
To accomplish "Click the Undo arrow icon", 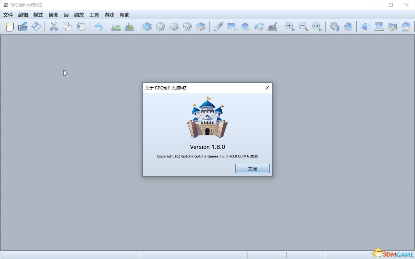I will [98, 27].
